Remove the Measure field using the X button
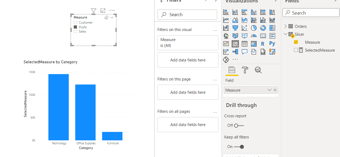This screenshot has width=340, height=157. [x=275, y=90]
